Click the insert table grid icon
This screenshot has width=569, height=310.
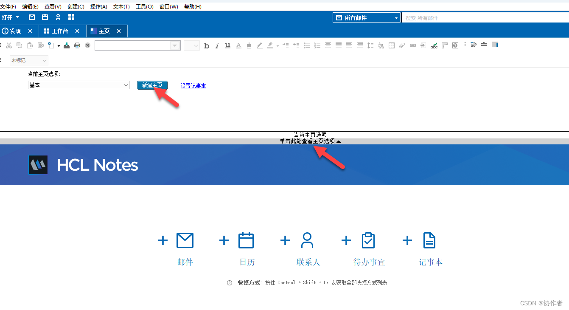[x=392, y=45]
